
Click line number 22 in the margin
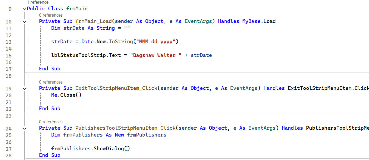click(8, 109)
